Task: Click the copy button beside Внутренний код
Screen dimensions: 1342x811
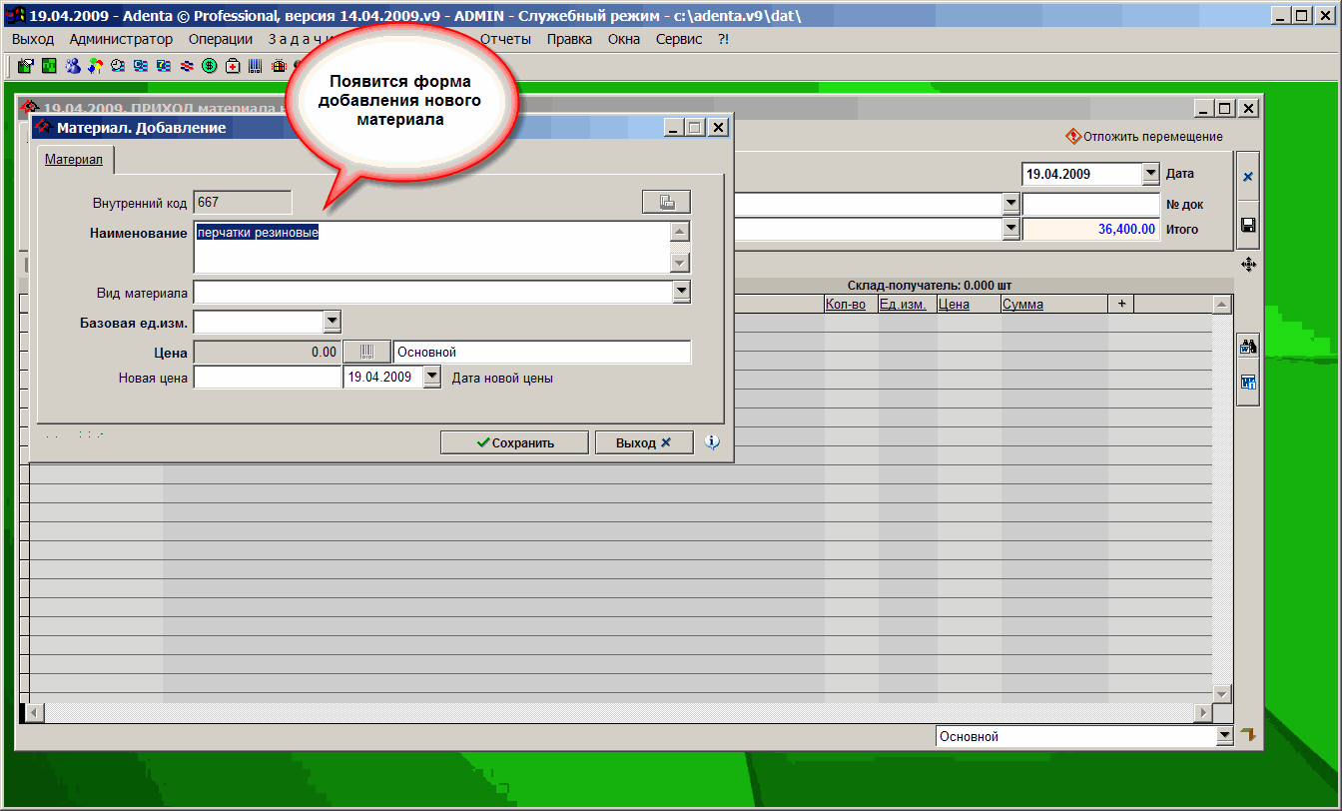Action: (x=666, y=203)
